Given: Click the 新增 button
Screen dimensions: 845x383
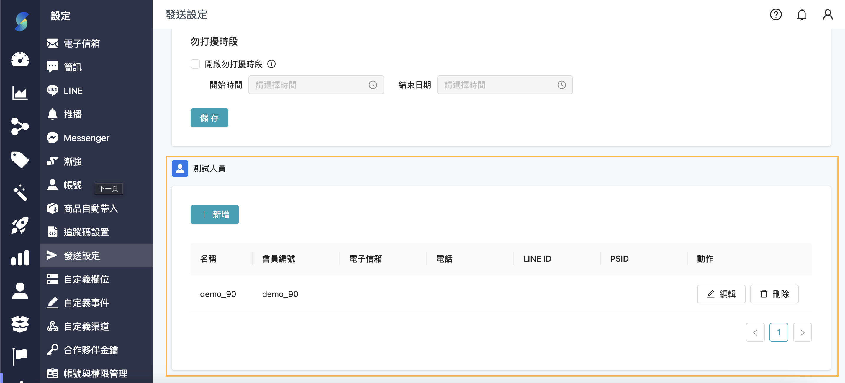Looking at the screenshot, I should 214,214.
